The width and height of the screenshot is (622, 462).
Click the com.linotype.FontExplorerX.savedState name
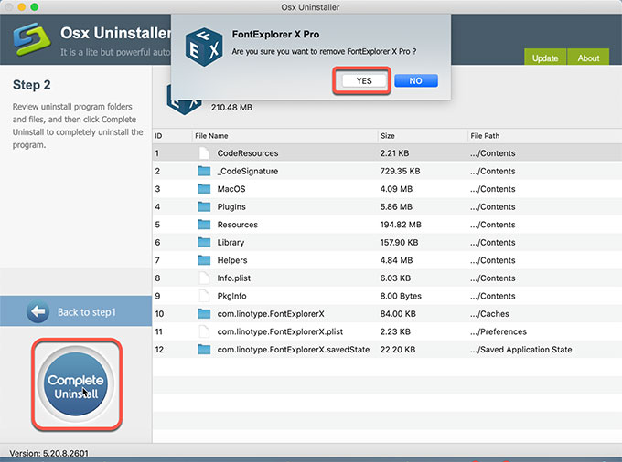coord(293,349)
